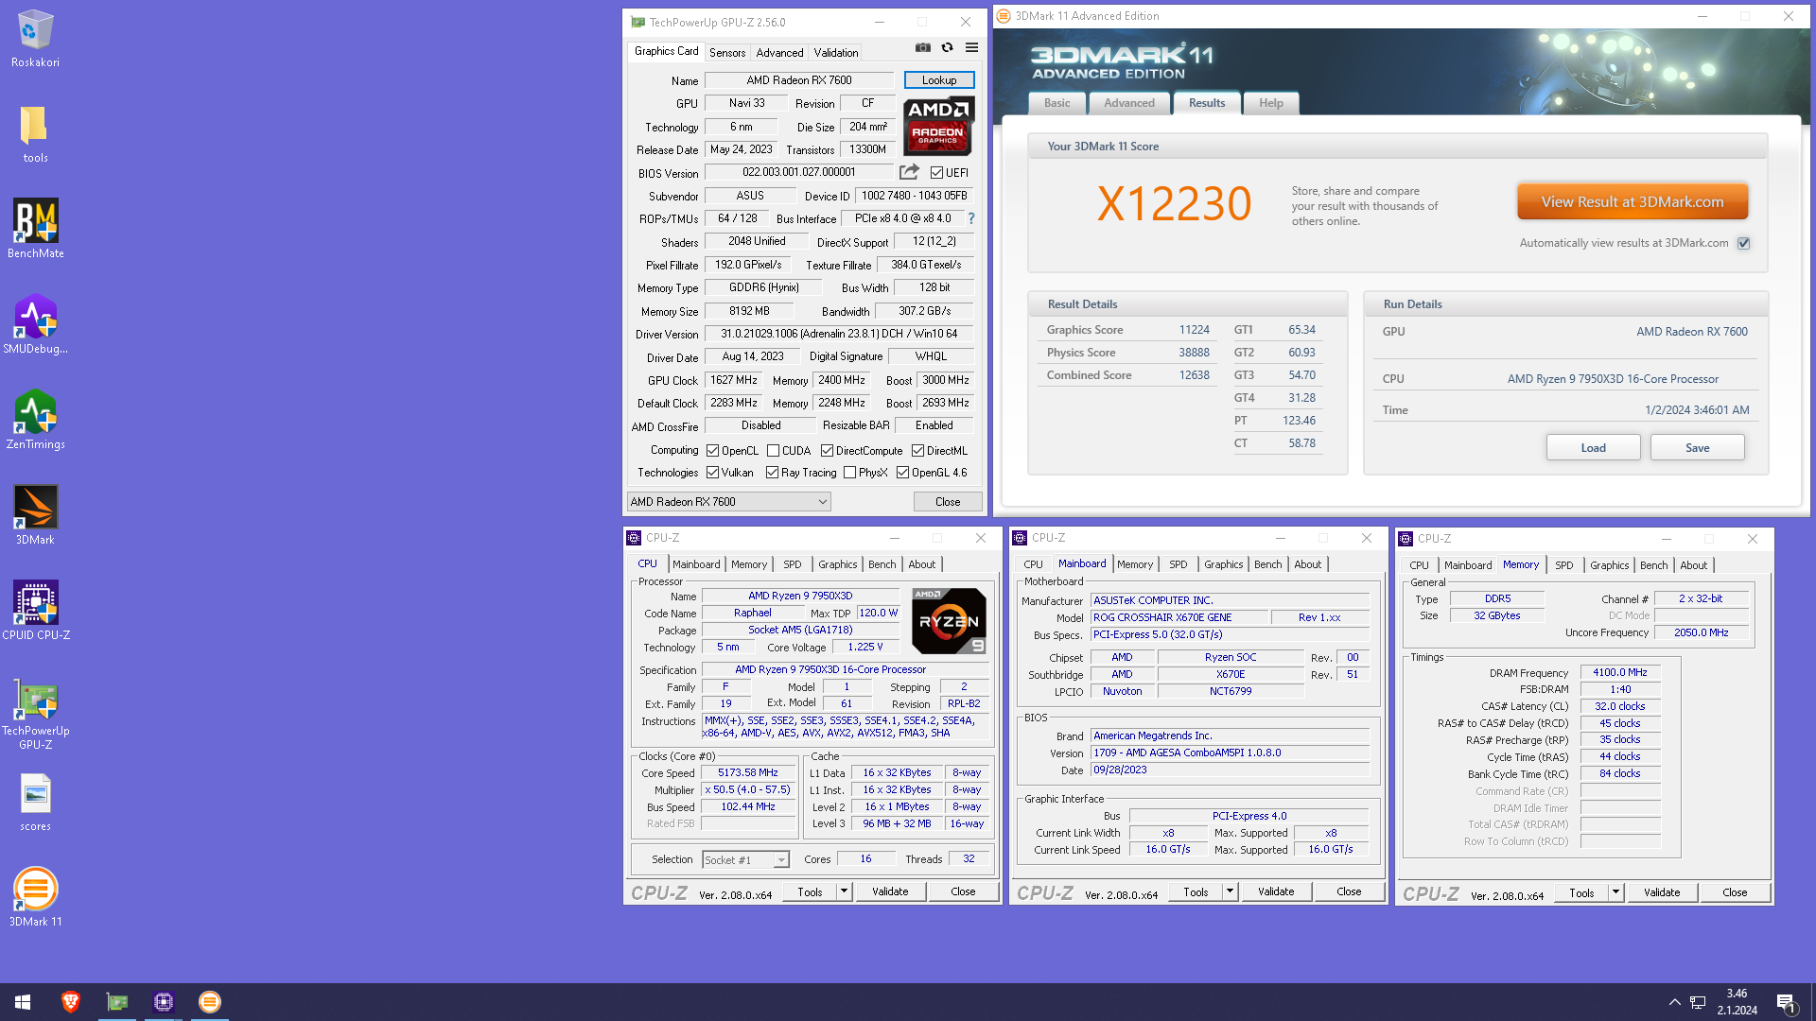The height and width of the screenshot is (1021, 1816).
Task: Click Save button in Run Details
Action: 1697,448
